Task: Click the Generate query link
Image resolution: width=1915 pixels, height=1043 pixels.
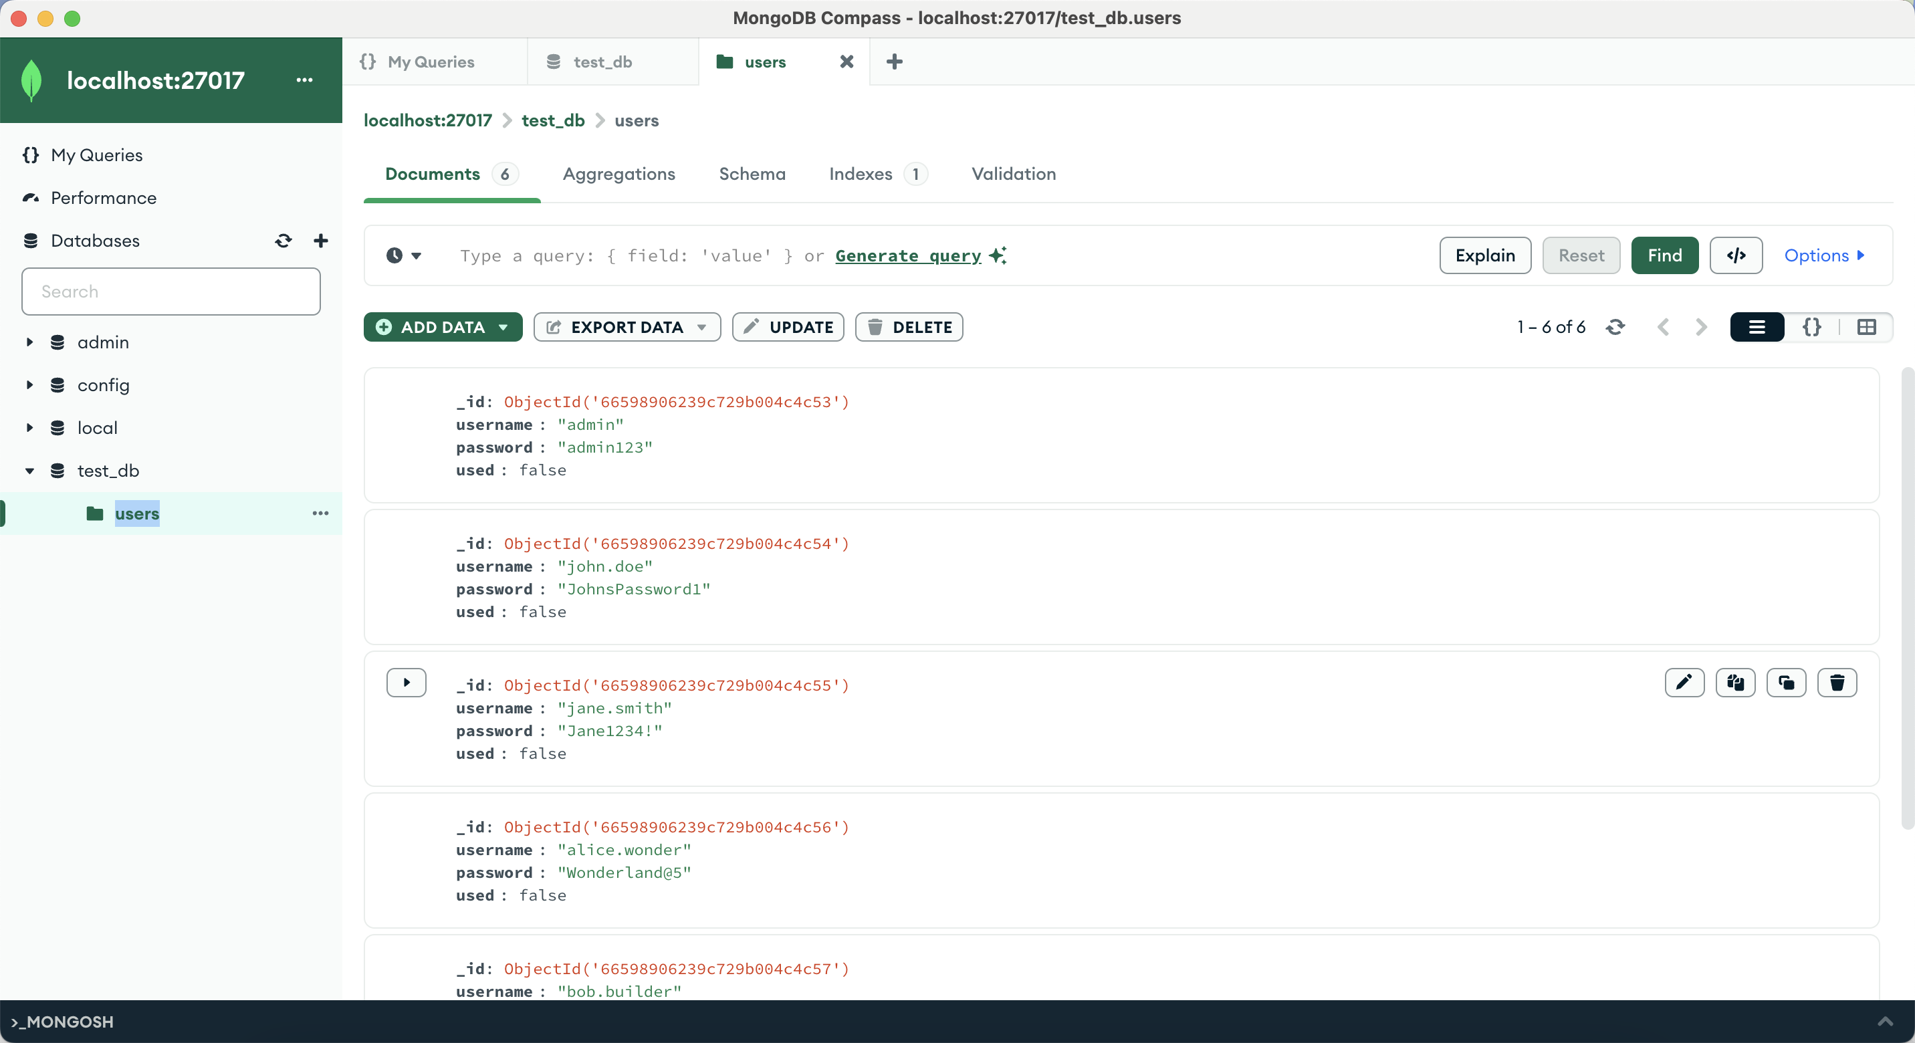Action: (908, 255)
